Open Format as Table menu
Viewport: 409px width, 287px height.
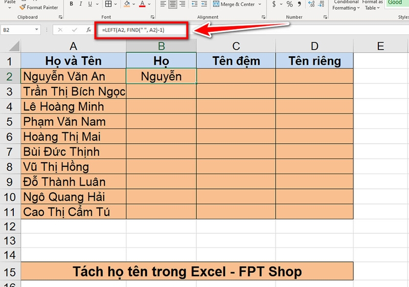point(372,5)
